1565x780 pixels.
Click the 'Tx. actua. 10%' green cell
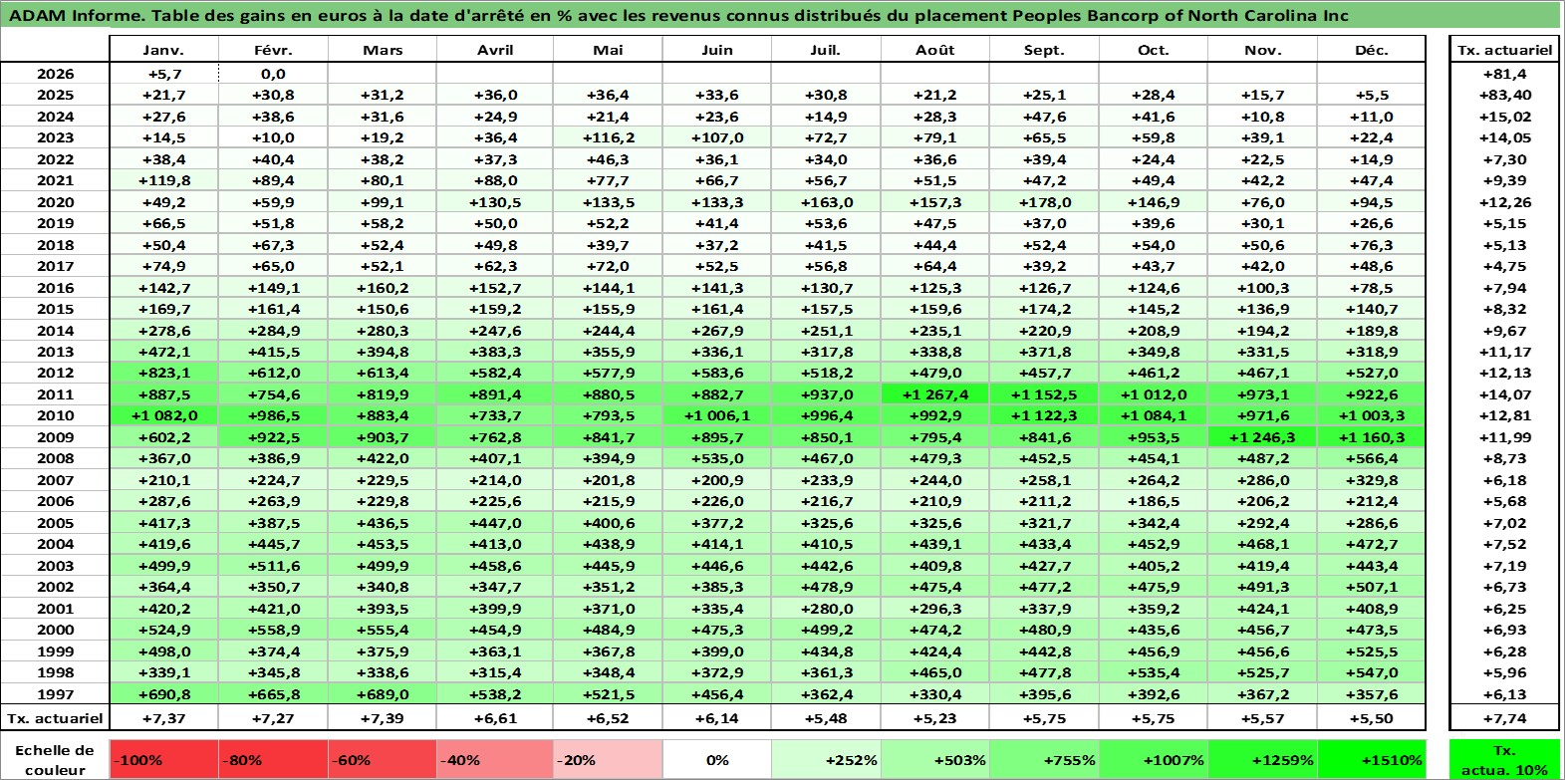pos(1504,759)
